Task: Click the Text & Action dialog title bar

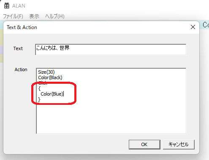Action: click(98, 27)
